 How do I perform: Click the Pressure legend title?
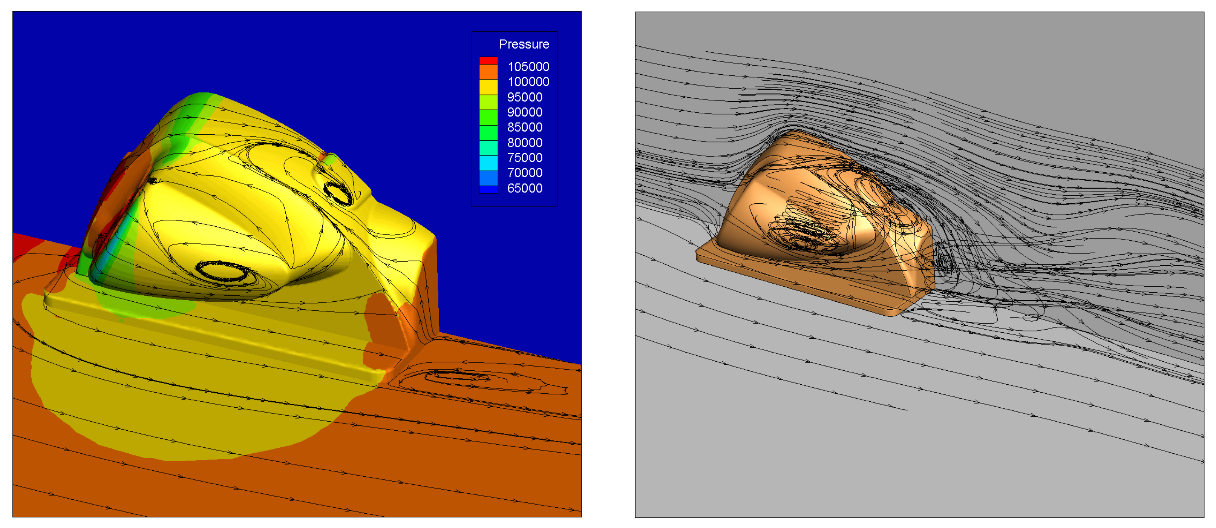pos(524,45)
